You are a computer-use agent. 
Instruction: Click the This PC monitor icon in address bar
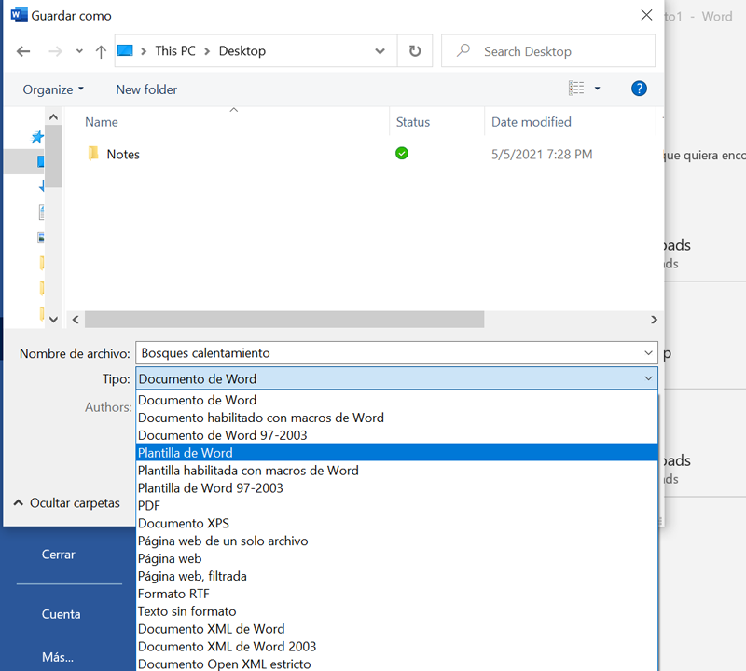(125, 50)
